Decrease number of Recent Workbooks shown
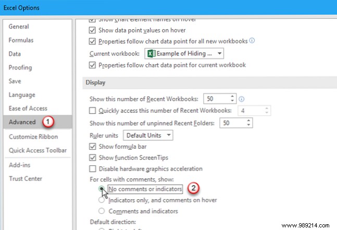This screenshot has height=230, width=337. [x=232, y=101]
